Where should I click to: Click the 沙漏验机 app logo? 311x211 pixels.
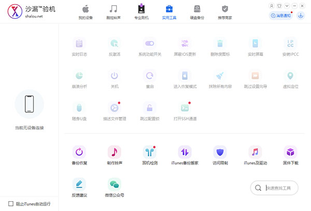pos(15,11)
